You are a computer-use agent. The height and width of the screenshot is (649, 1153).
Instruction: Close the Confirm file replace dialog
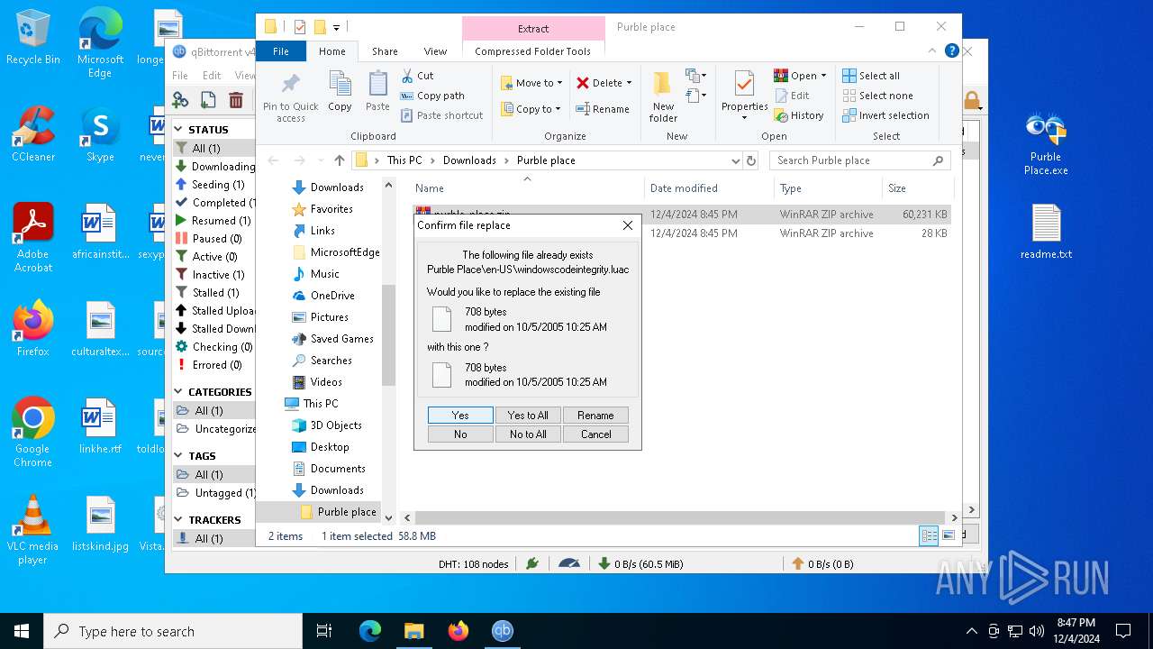pyautogui.click(x=627, y=225)
